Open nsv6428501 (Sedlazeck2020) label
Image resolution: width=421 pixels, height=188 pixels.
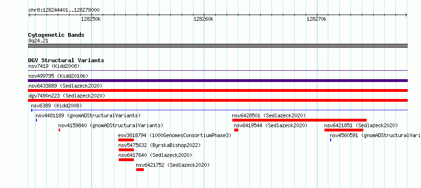point(269,115)
